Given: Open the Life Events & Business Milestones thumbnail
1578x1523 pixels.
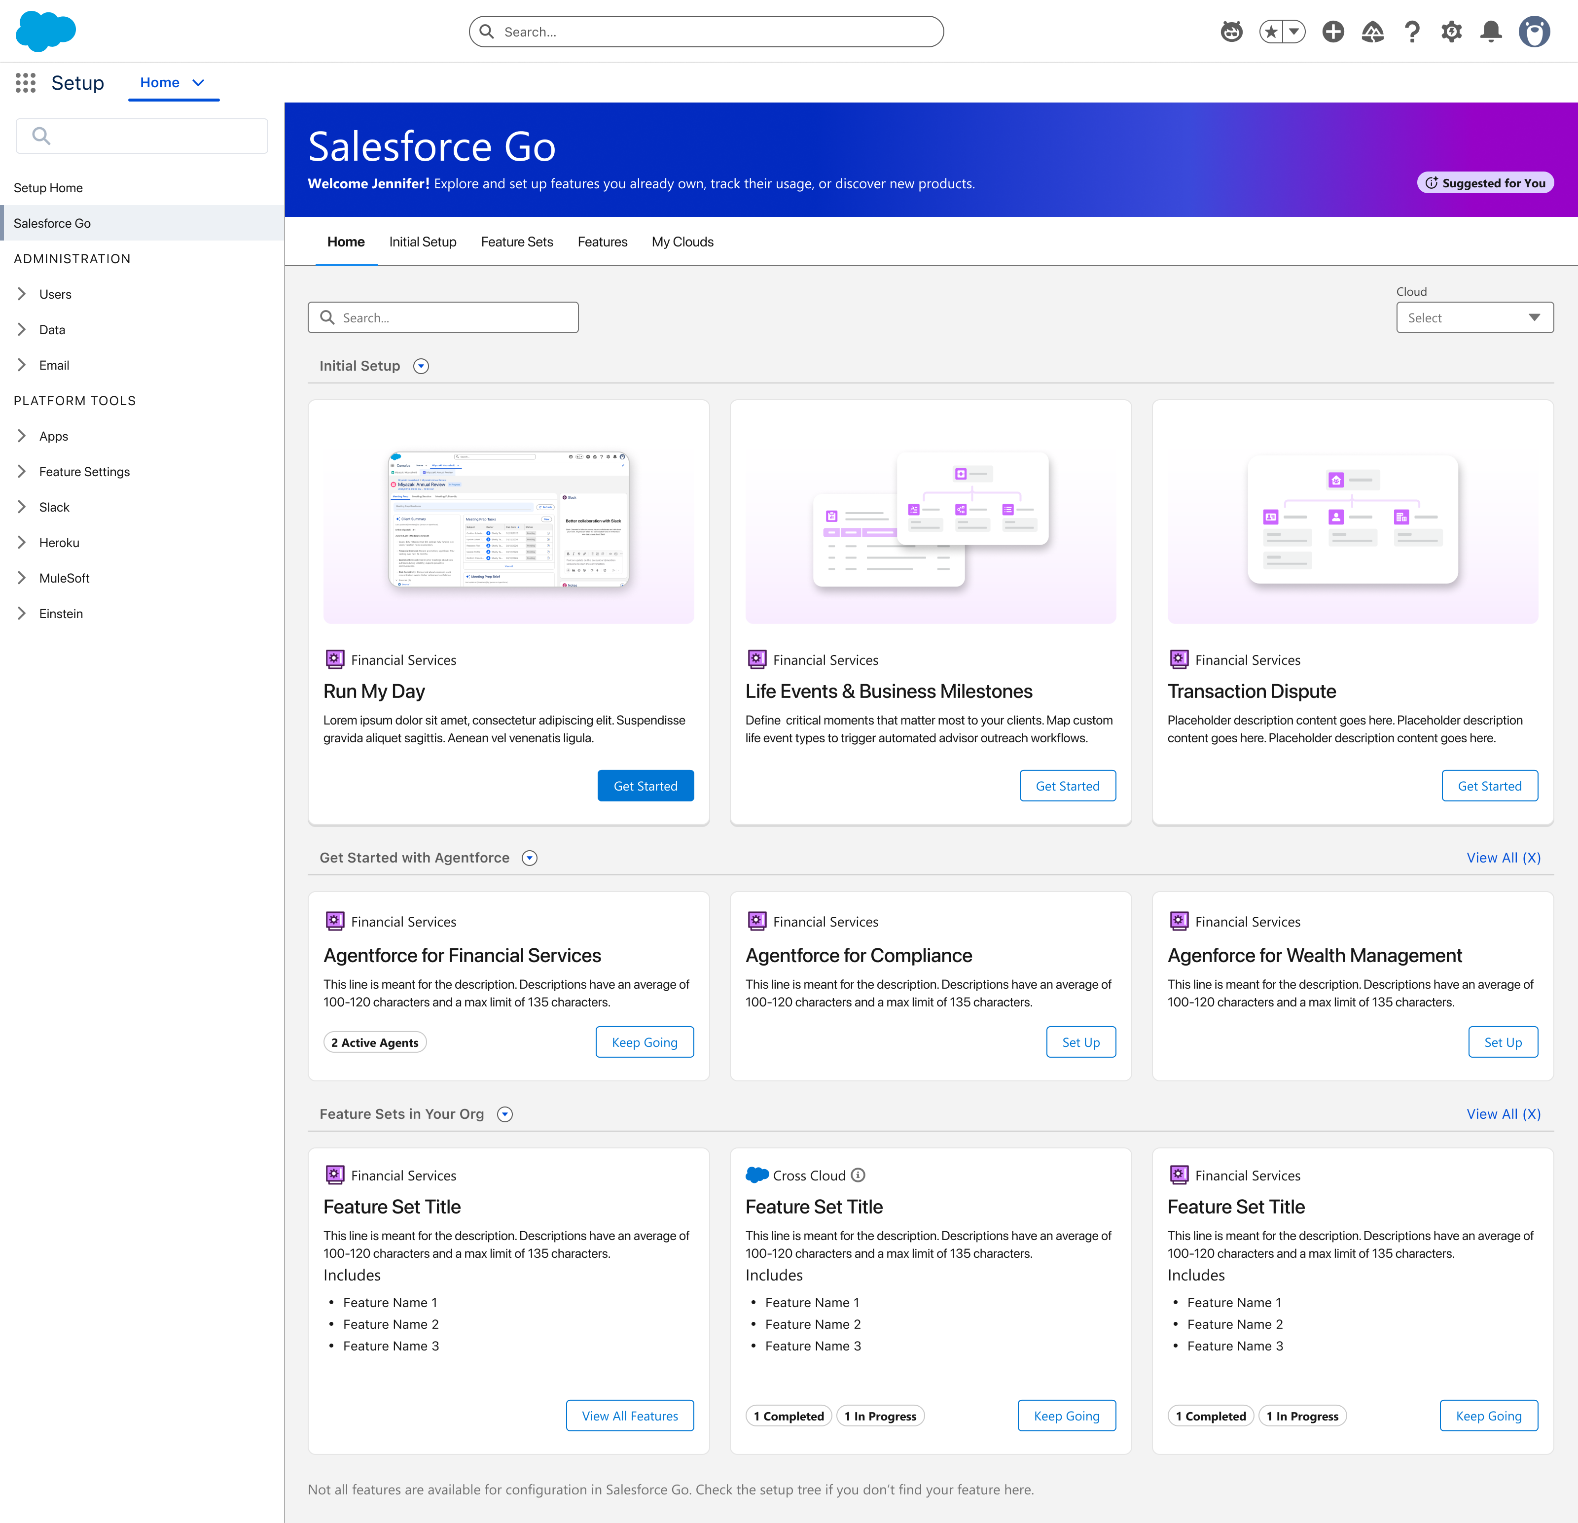Looking at the screenshot, I should [931, 519].
